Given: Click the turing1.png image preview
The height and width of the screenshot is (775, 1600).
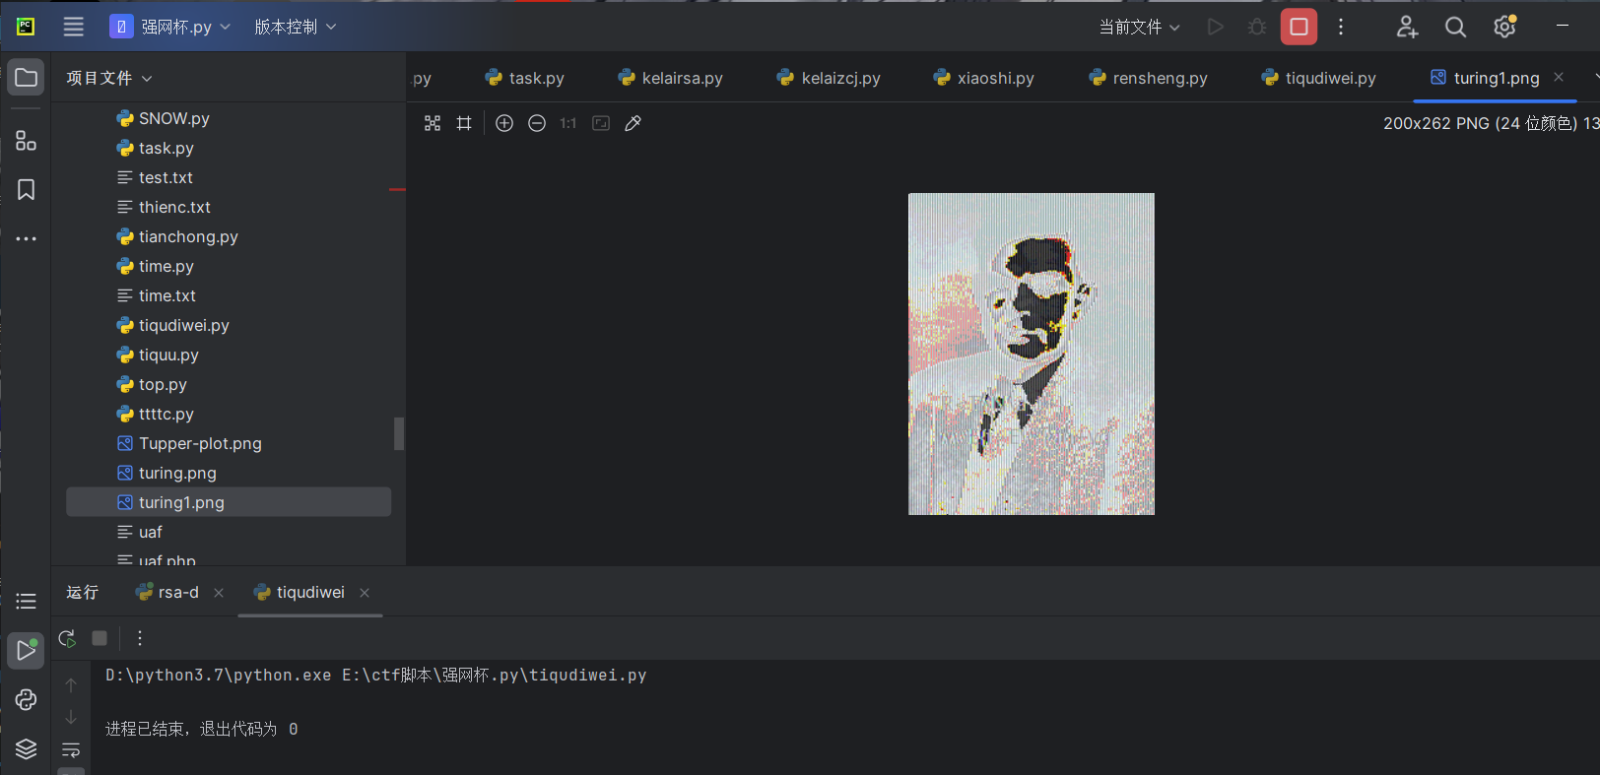Looking at the screenshot, I should [x=1031, y=354].
